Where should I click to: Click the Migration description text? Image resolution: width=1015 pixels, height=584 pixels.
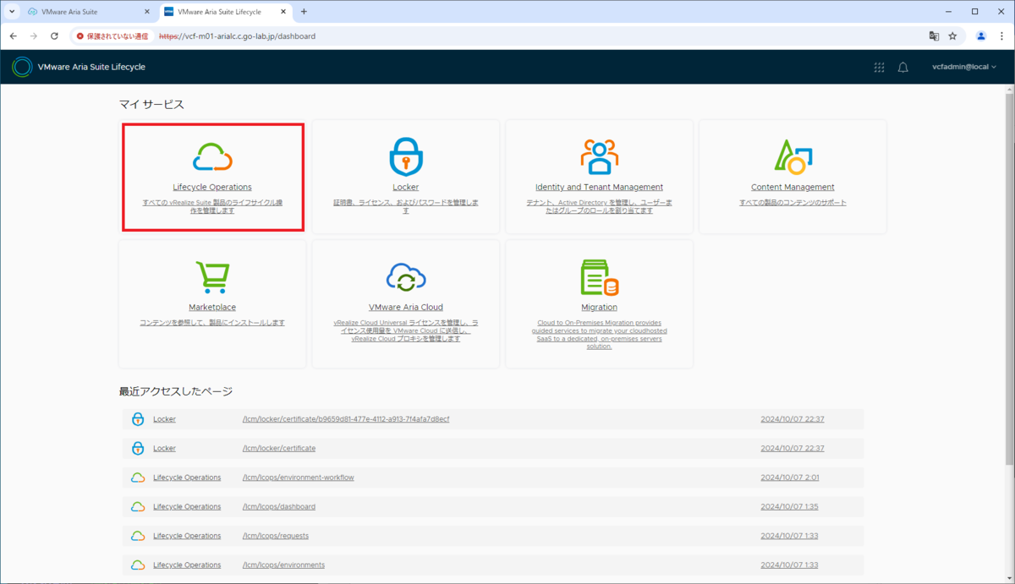tap(599, 335)
